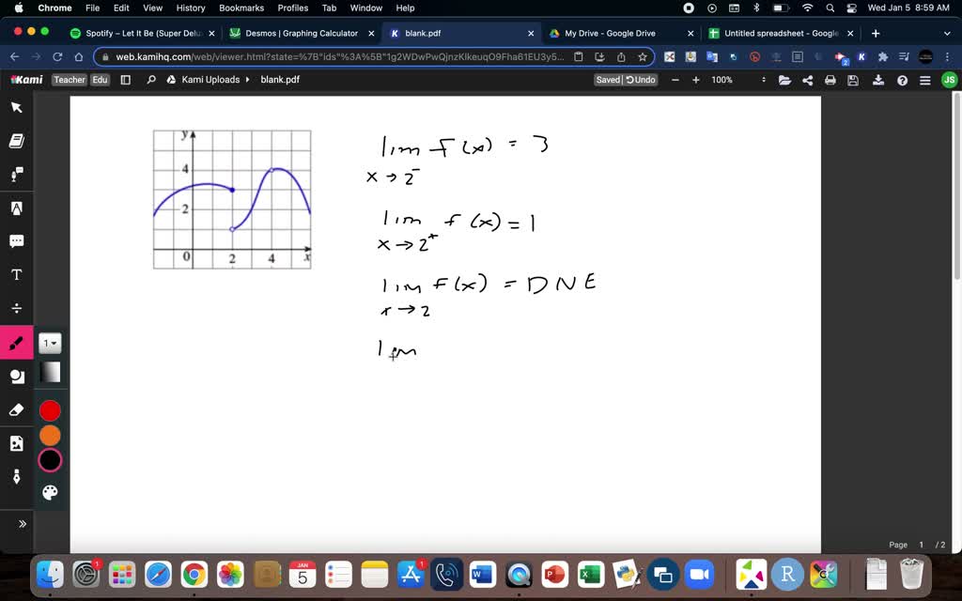
Task: Print the blank.pdf document
Action: click(829, 80)
